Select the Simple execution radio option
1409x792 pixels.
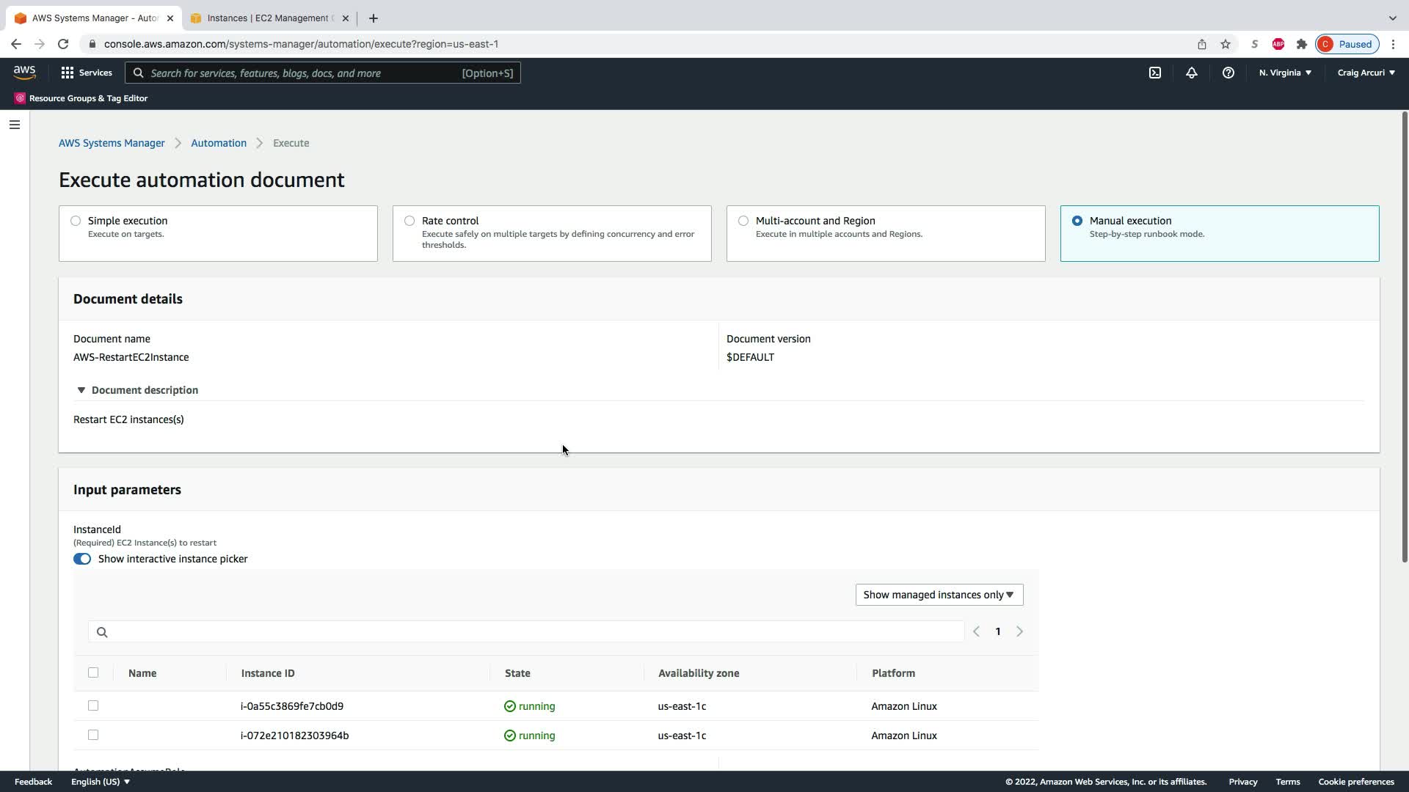point(76,221)
